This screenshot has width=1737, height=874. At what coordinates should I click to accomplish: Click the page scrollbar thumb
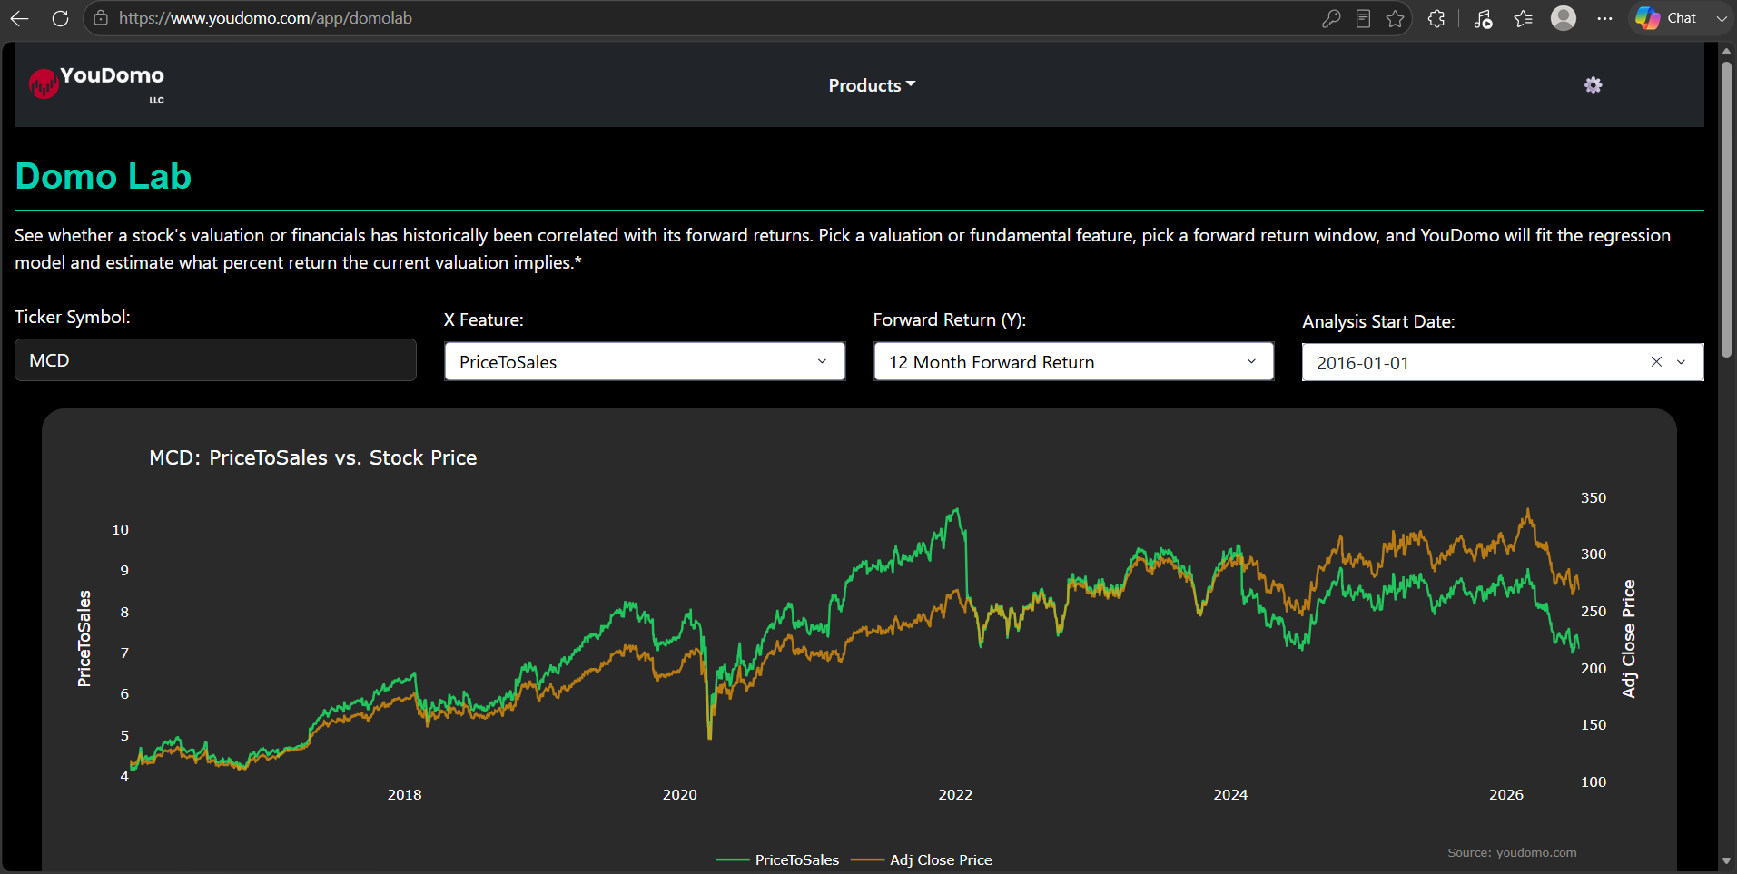(x=1726, y=209)
